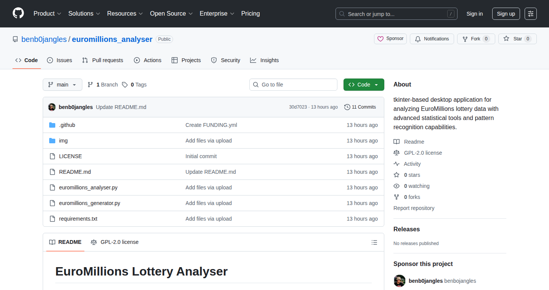View the 0 stars link
The width and height of the screenshot is (549, 290).
tap(407, 175)
